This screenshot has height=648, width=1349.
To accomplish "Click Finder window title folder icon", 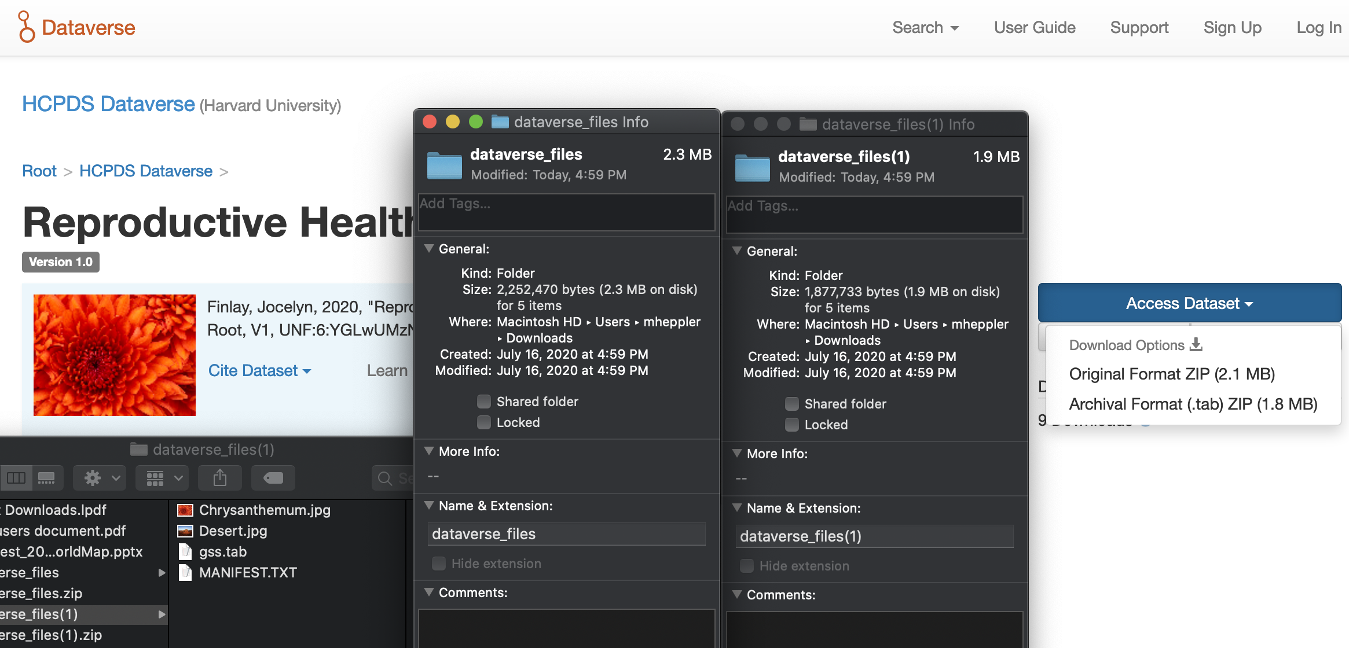I will click(x=138, y=449).
